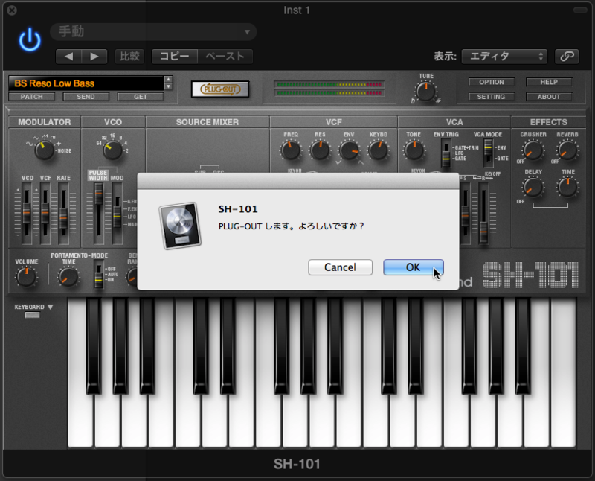This screenshot has width=595, height=481.
Task: Click the patch name up/down stepper arrows
Action: [169, 83]
